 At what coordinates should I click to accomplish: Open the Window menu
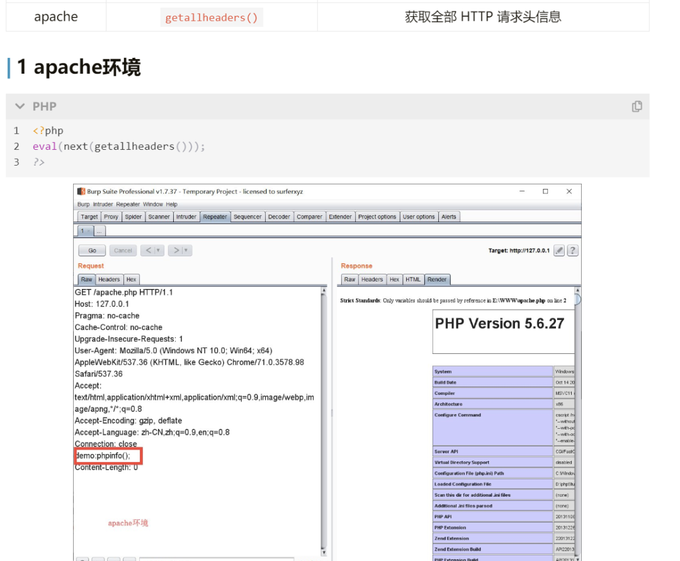pos(152,204)
